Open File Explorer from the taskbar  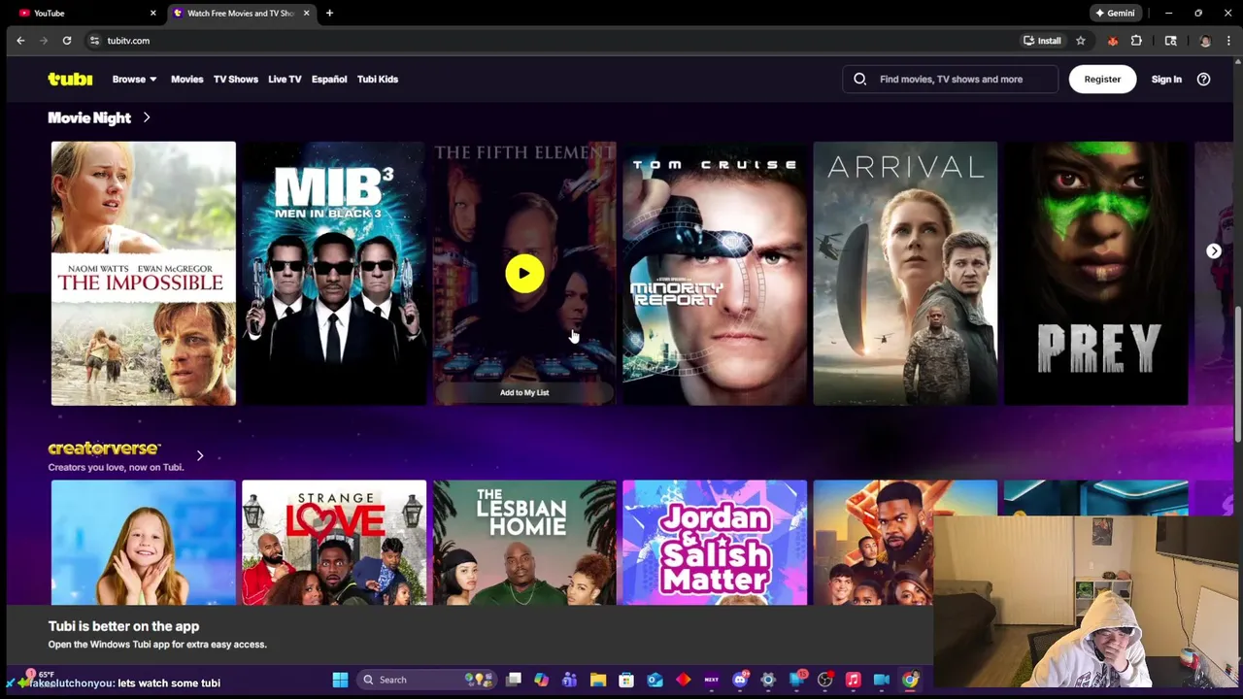(x=598, y=680)
